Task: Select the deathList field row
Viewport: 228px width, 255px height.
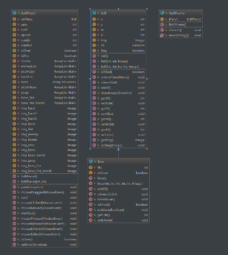Action: point(44,72)
